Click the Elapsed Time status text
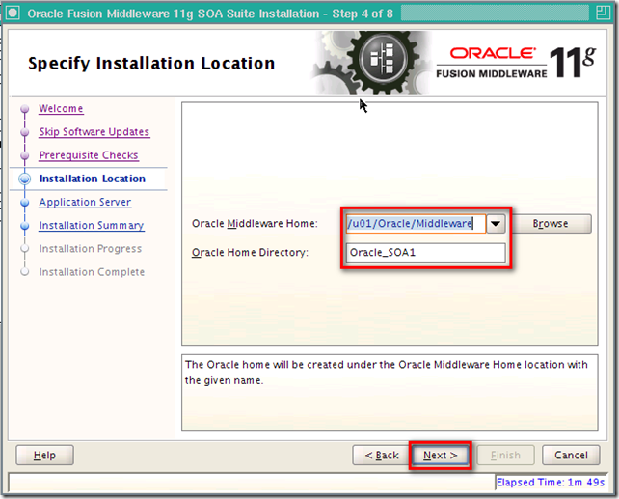This screenshot has height=499, width=619. (x=551, y=482)
